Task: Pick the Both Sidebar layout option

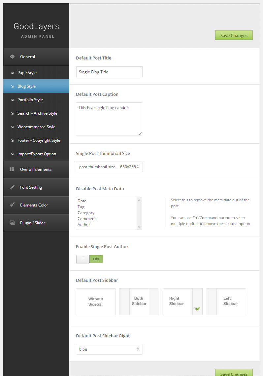Action: point(139,302)
